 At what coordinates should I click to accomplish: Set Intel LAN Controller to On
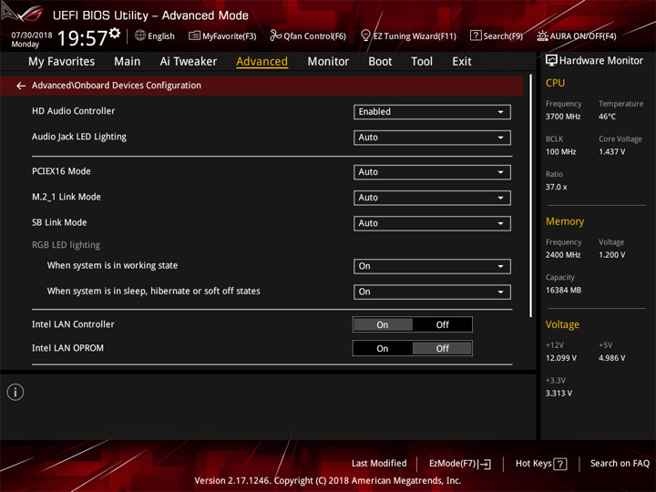point(383,324)
